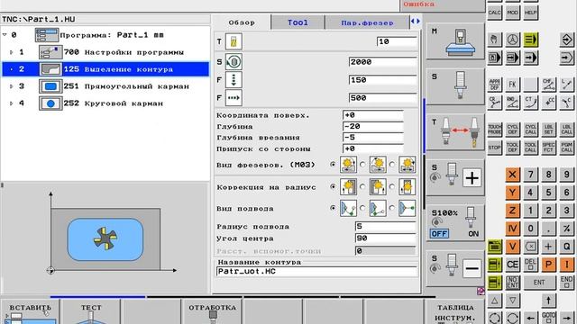Image resolution: width=577 pixels, height=324 pixels.
Task: Select first approach type radio option
Action: click(x=333, y=208)
